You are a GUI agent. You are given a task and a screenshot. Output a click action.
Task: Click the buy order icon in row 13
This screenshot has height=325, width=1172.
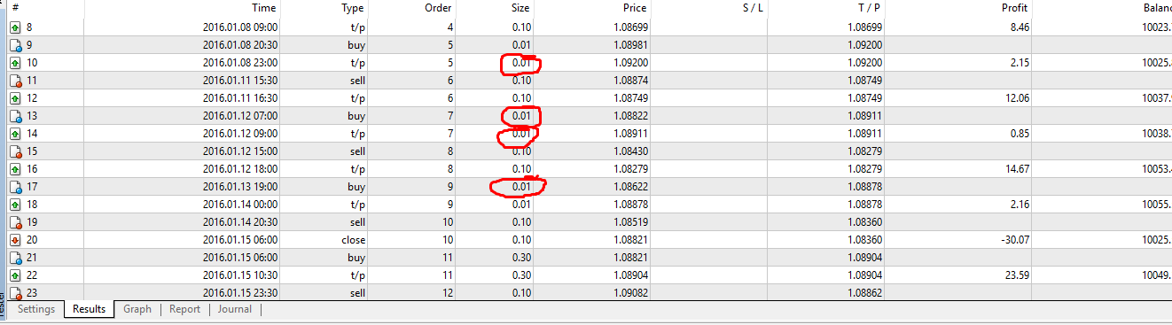coord(15,116)
